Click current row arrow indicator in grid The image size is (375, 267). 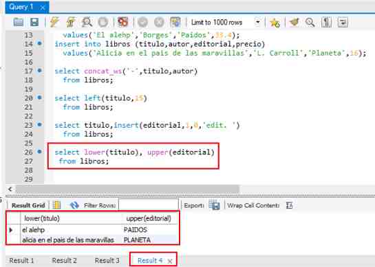point(11,230)
